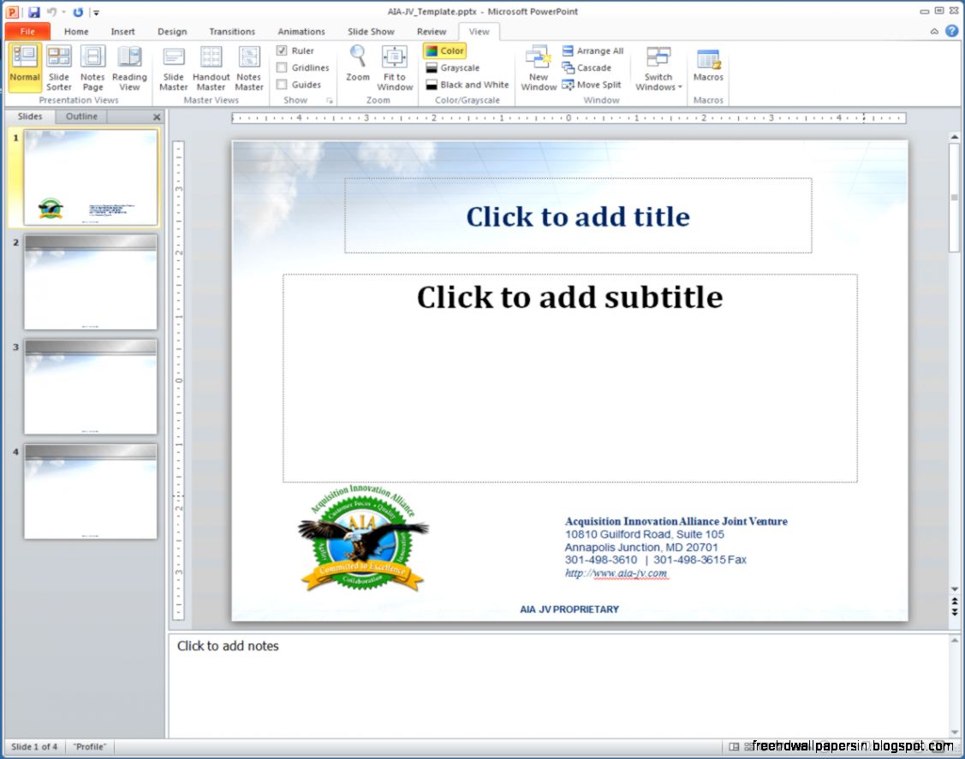965x759 pixels.
Task: Open the File tab
Action: (27, 32)
